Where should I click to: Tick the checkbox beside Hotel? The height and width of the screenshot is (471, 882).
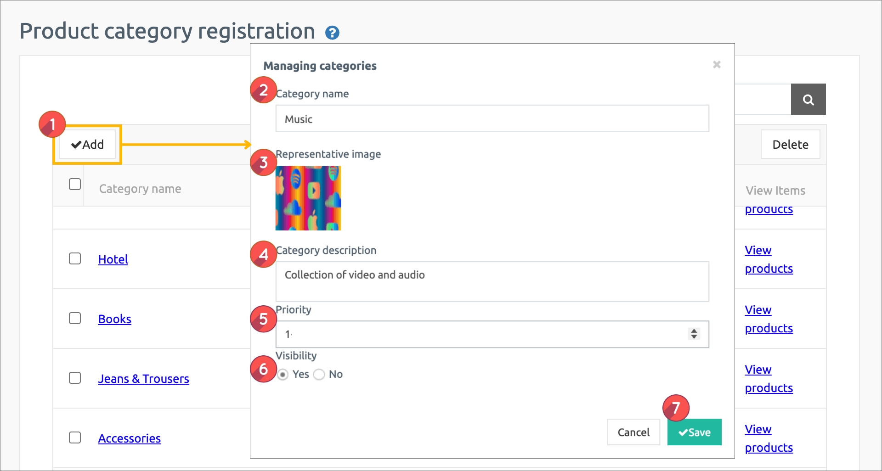coord(75,258)
